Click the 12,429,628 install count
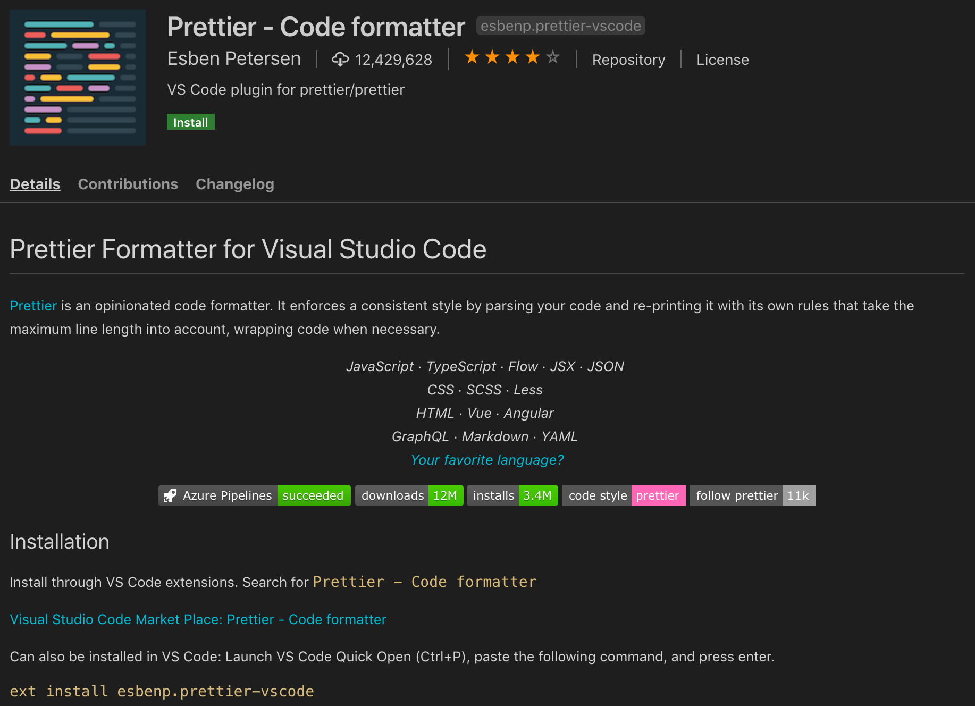 tap(393, 60)
